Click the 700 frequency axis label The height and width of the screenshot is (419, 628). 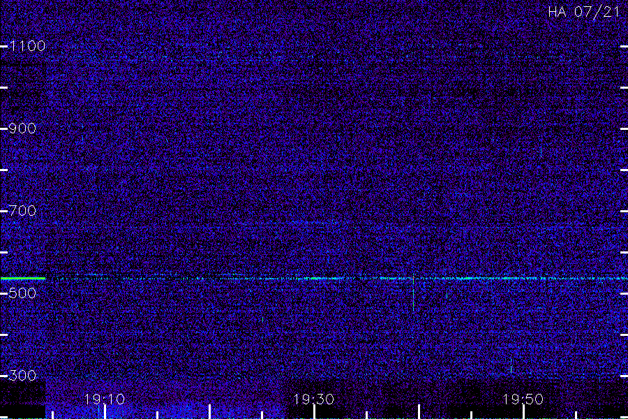(x=22, y=211)
